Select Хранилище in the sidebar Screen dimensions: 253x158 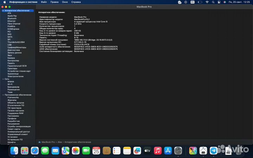13,74
